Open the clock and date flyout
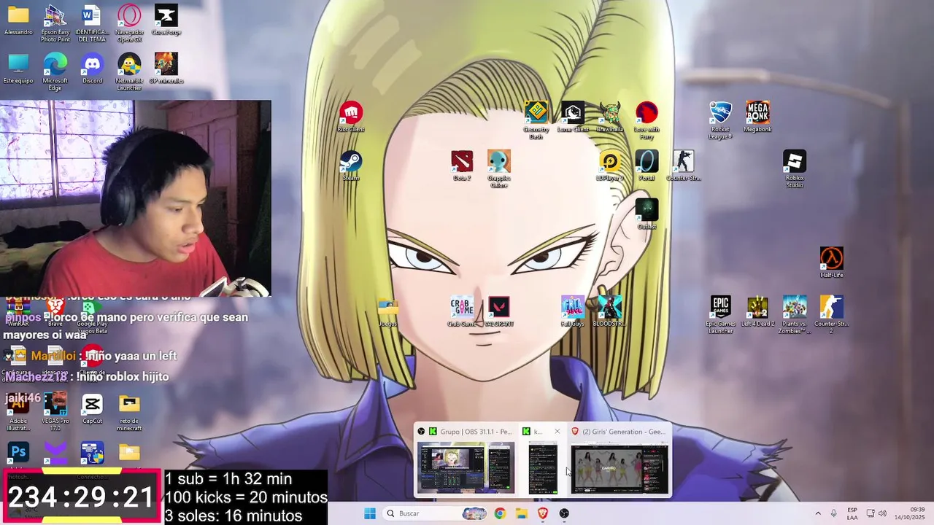Image resolution: width=934 pixels, height=525 pixels. (x=910, y=513)
